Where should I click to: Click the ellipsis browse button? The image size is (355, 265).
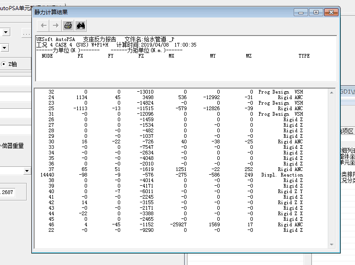pos(26,33)
